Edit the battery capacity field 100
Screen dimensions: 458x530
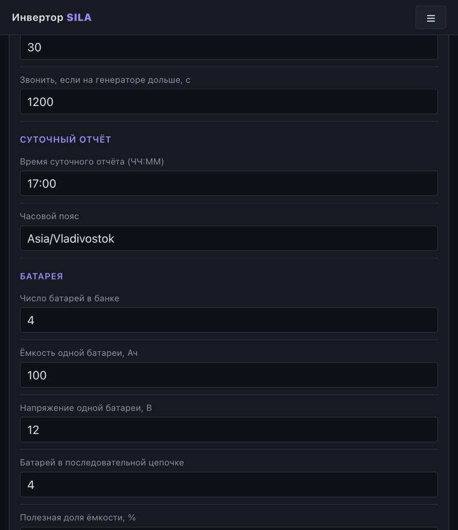(x=229, y=375)
